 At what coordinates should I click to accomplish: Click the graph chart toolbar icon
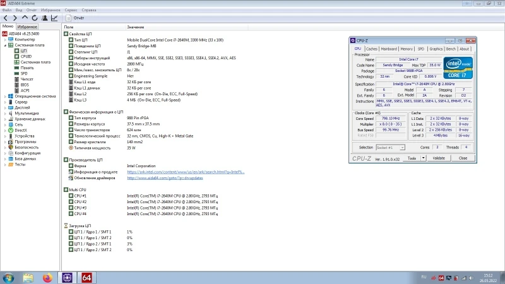[x=54, y=18]
